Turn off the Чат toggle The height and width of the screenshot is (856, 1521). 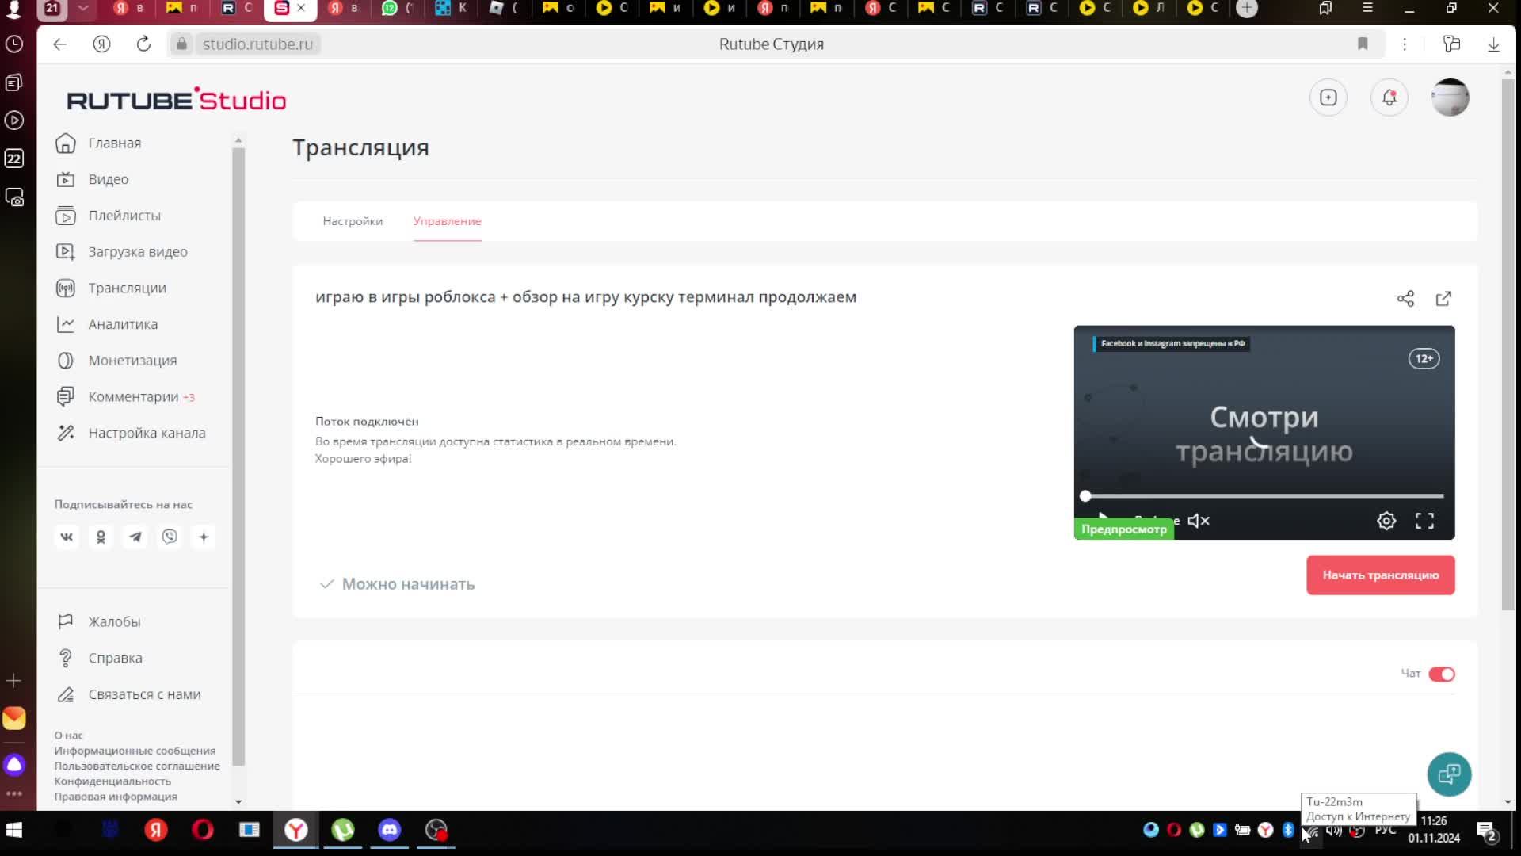pyautogui.click(x=1441, y=674)
